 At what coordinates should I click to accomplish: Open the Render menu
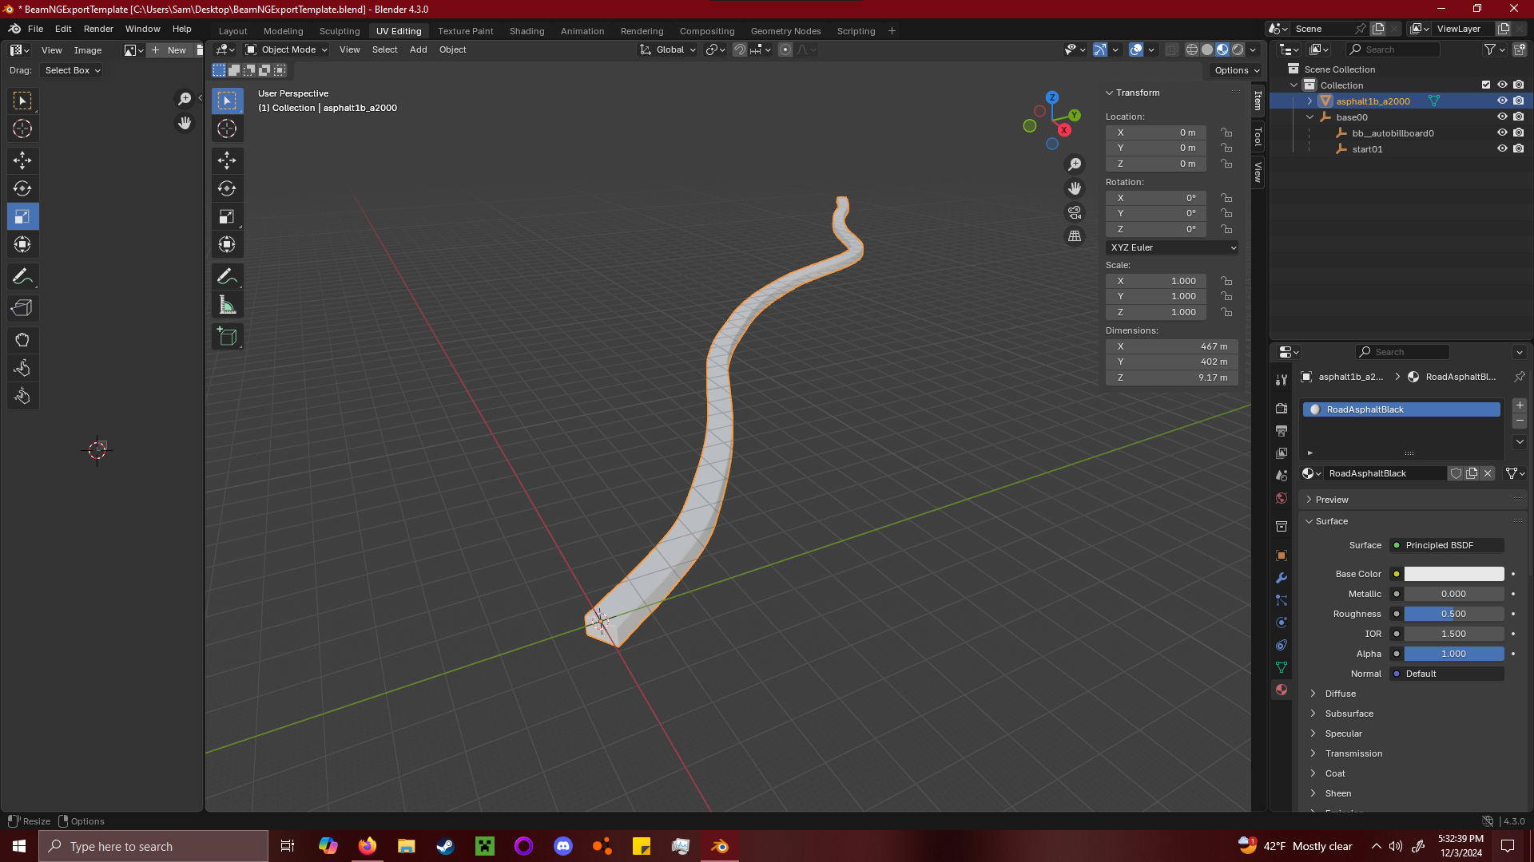(98, 29)
